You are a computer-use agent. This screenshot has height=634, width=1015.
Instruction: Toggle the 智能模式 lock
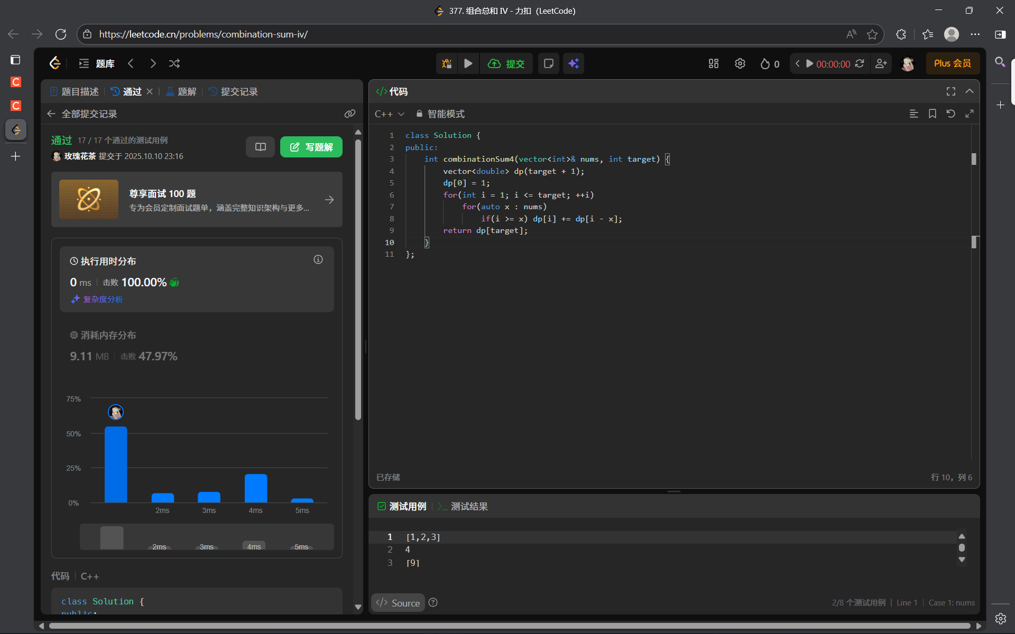419,114
